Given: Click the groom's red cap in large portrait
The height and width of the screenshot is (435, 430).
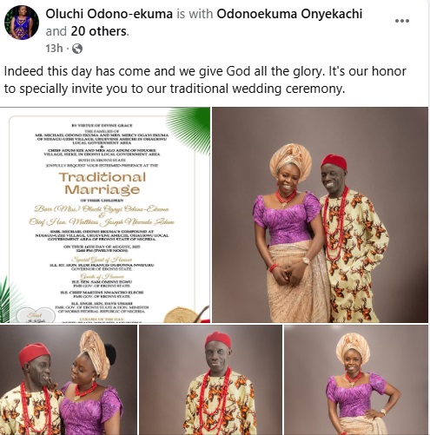Looking at the screenshot, I should tap(334, 161).
